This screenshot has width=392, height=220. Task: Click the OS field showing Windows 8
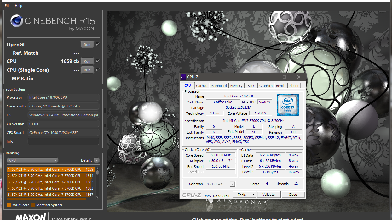[x=63, y=115]
